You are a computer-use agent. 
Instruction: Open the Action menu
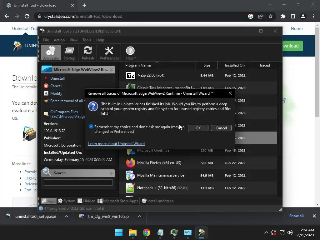pyautogui.click(x=59, y=40)
